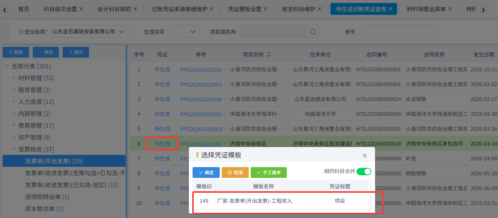The width and height of the screenshot is (498, 218).
Task: Switch to the 收支科目维护 tab
Action: click(x=299, y=9)
